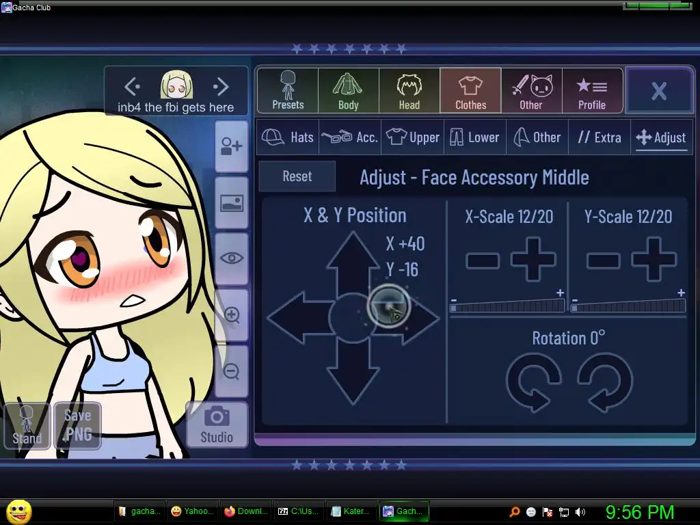Open the Body tab
This screenshot has height=525, width=700.
pos(349,91)
